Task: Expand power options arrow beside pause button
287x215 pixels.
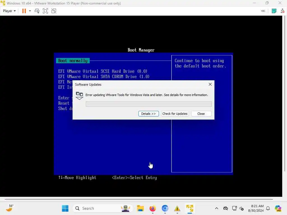Action: 30,11
